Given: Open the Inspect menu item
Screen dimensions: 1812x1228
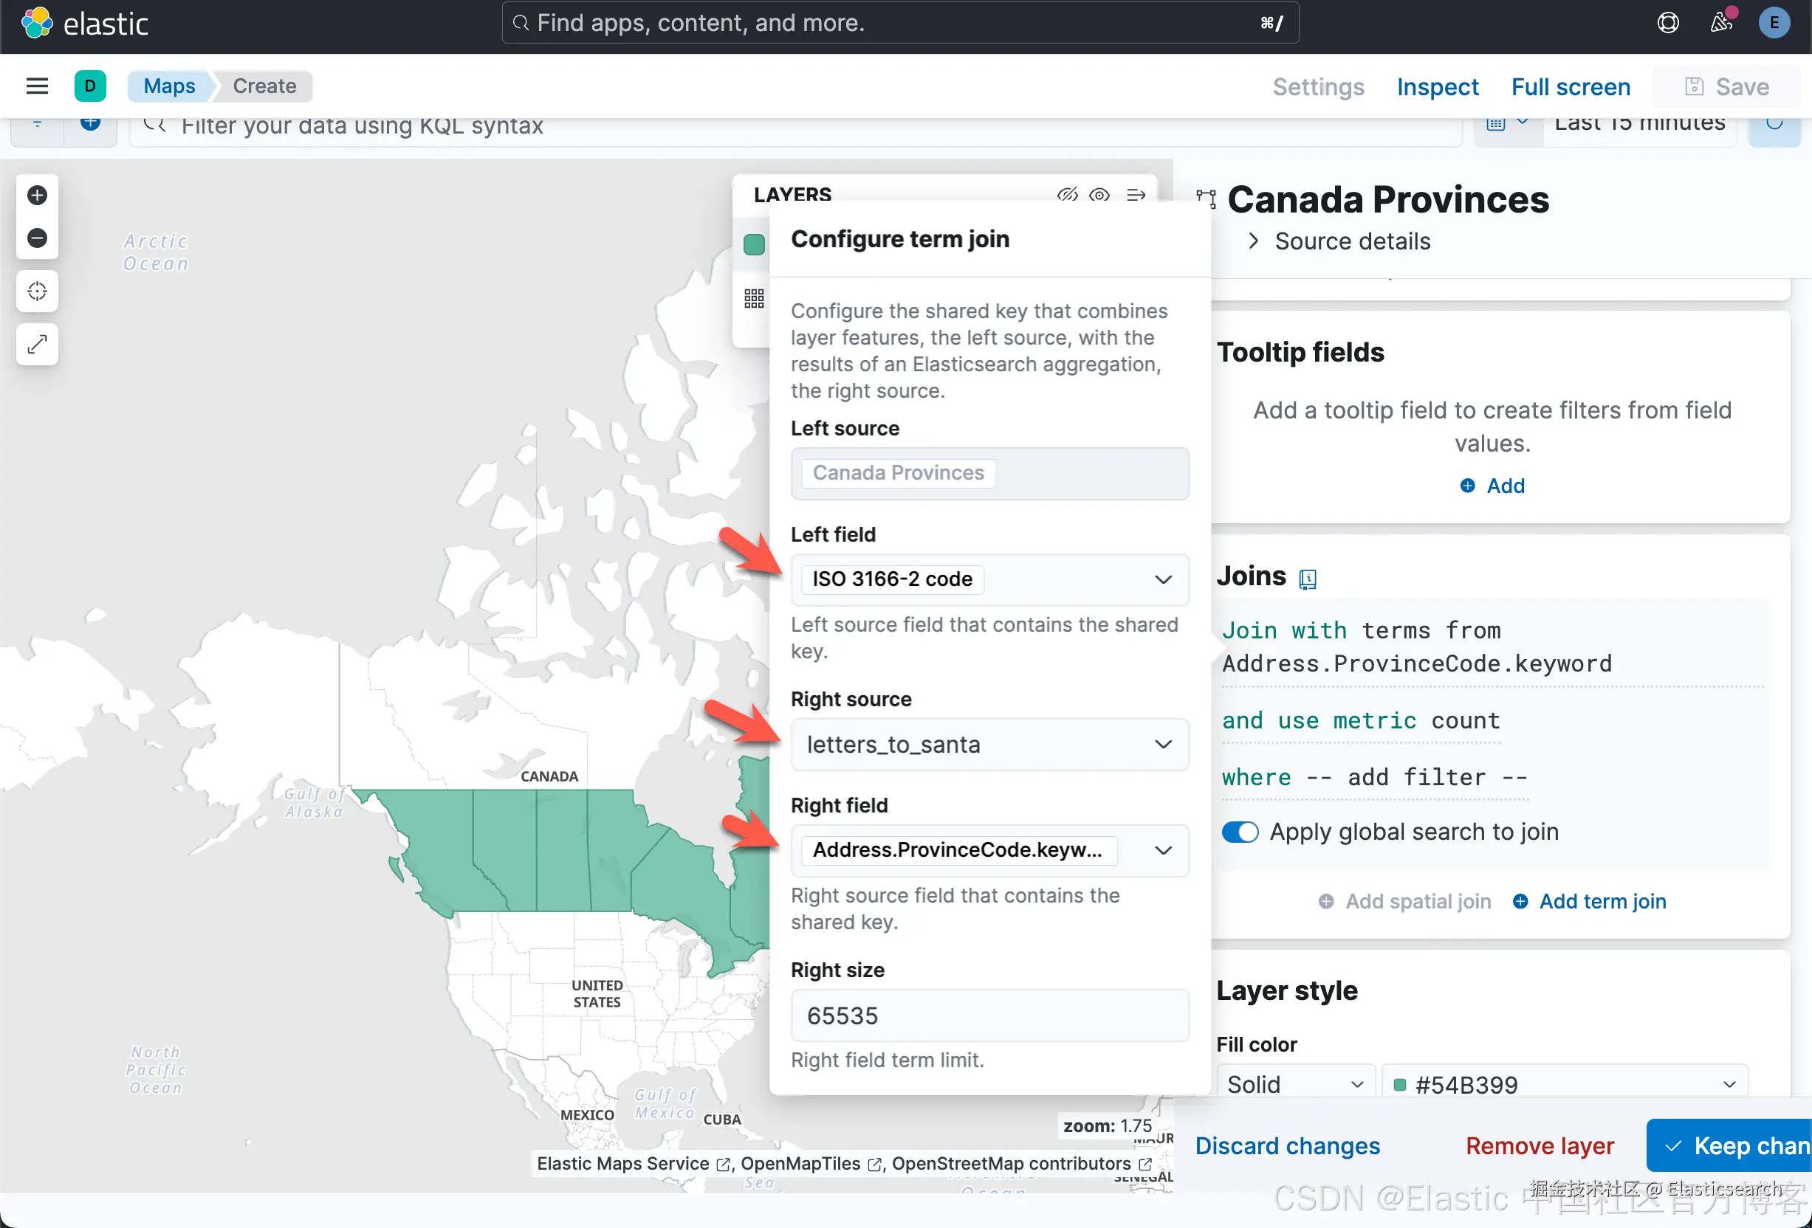Looking at the screenshot, I should (x=1437, y=86).
